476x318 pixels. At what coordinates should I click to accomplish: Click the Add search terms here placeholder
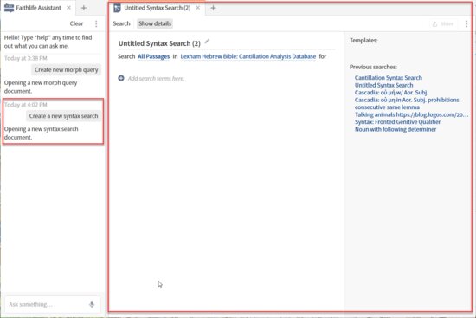pos(156,79)
